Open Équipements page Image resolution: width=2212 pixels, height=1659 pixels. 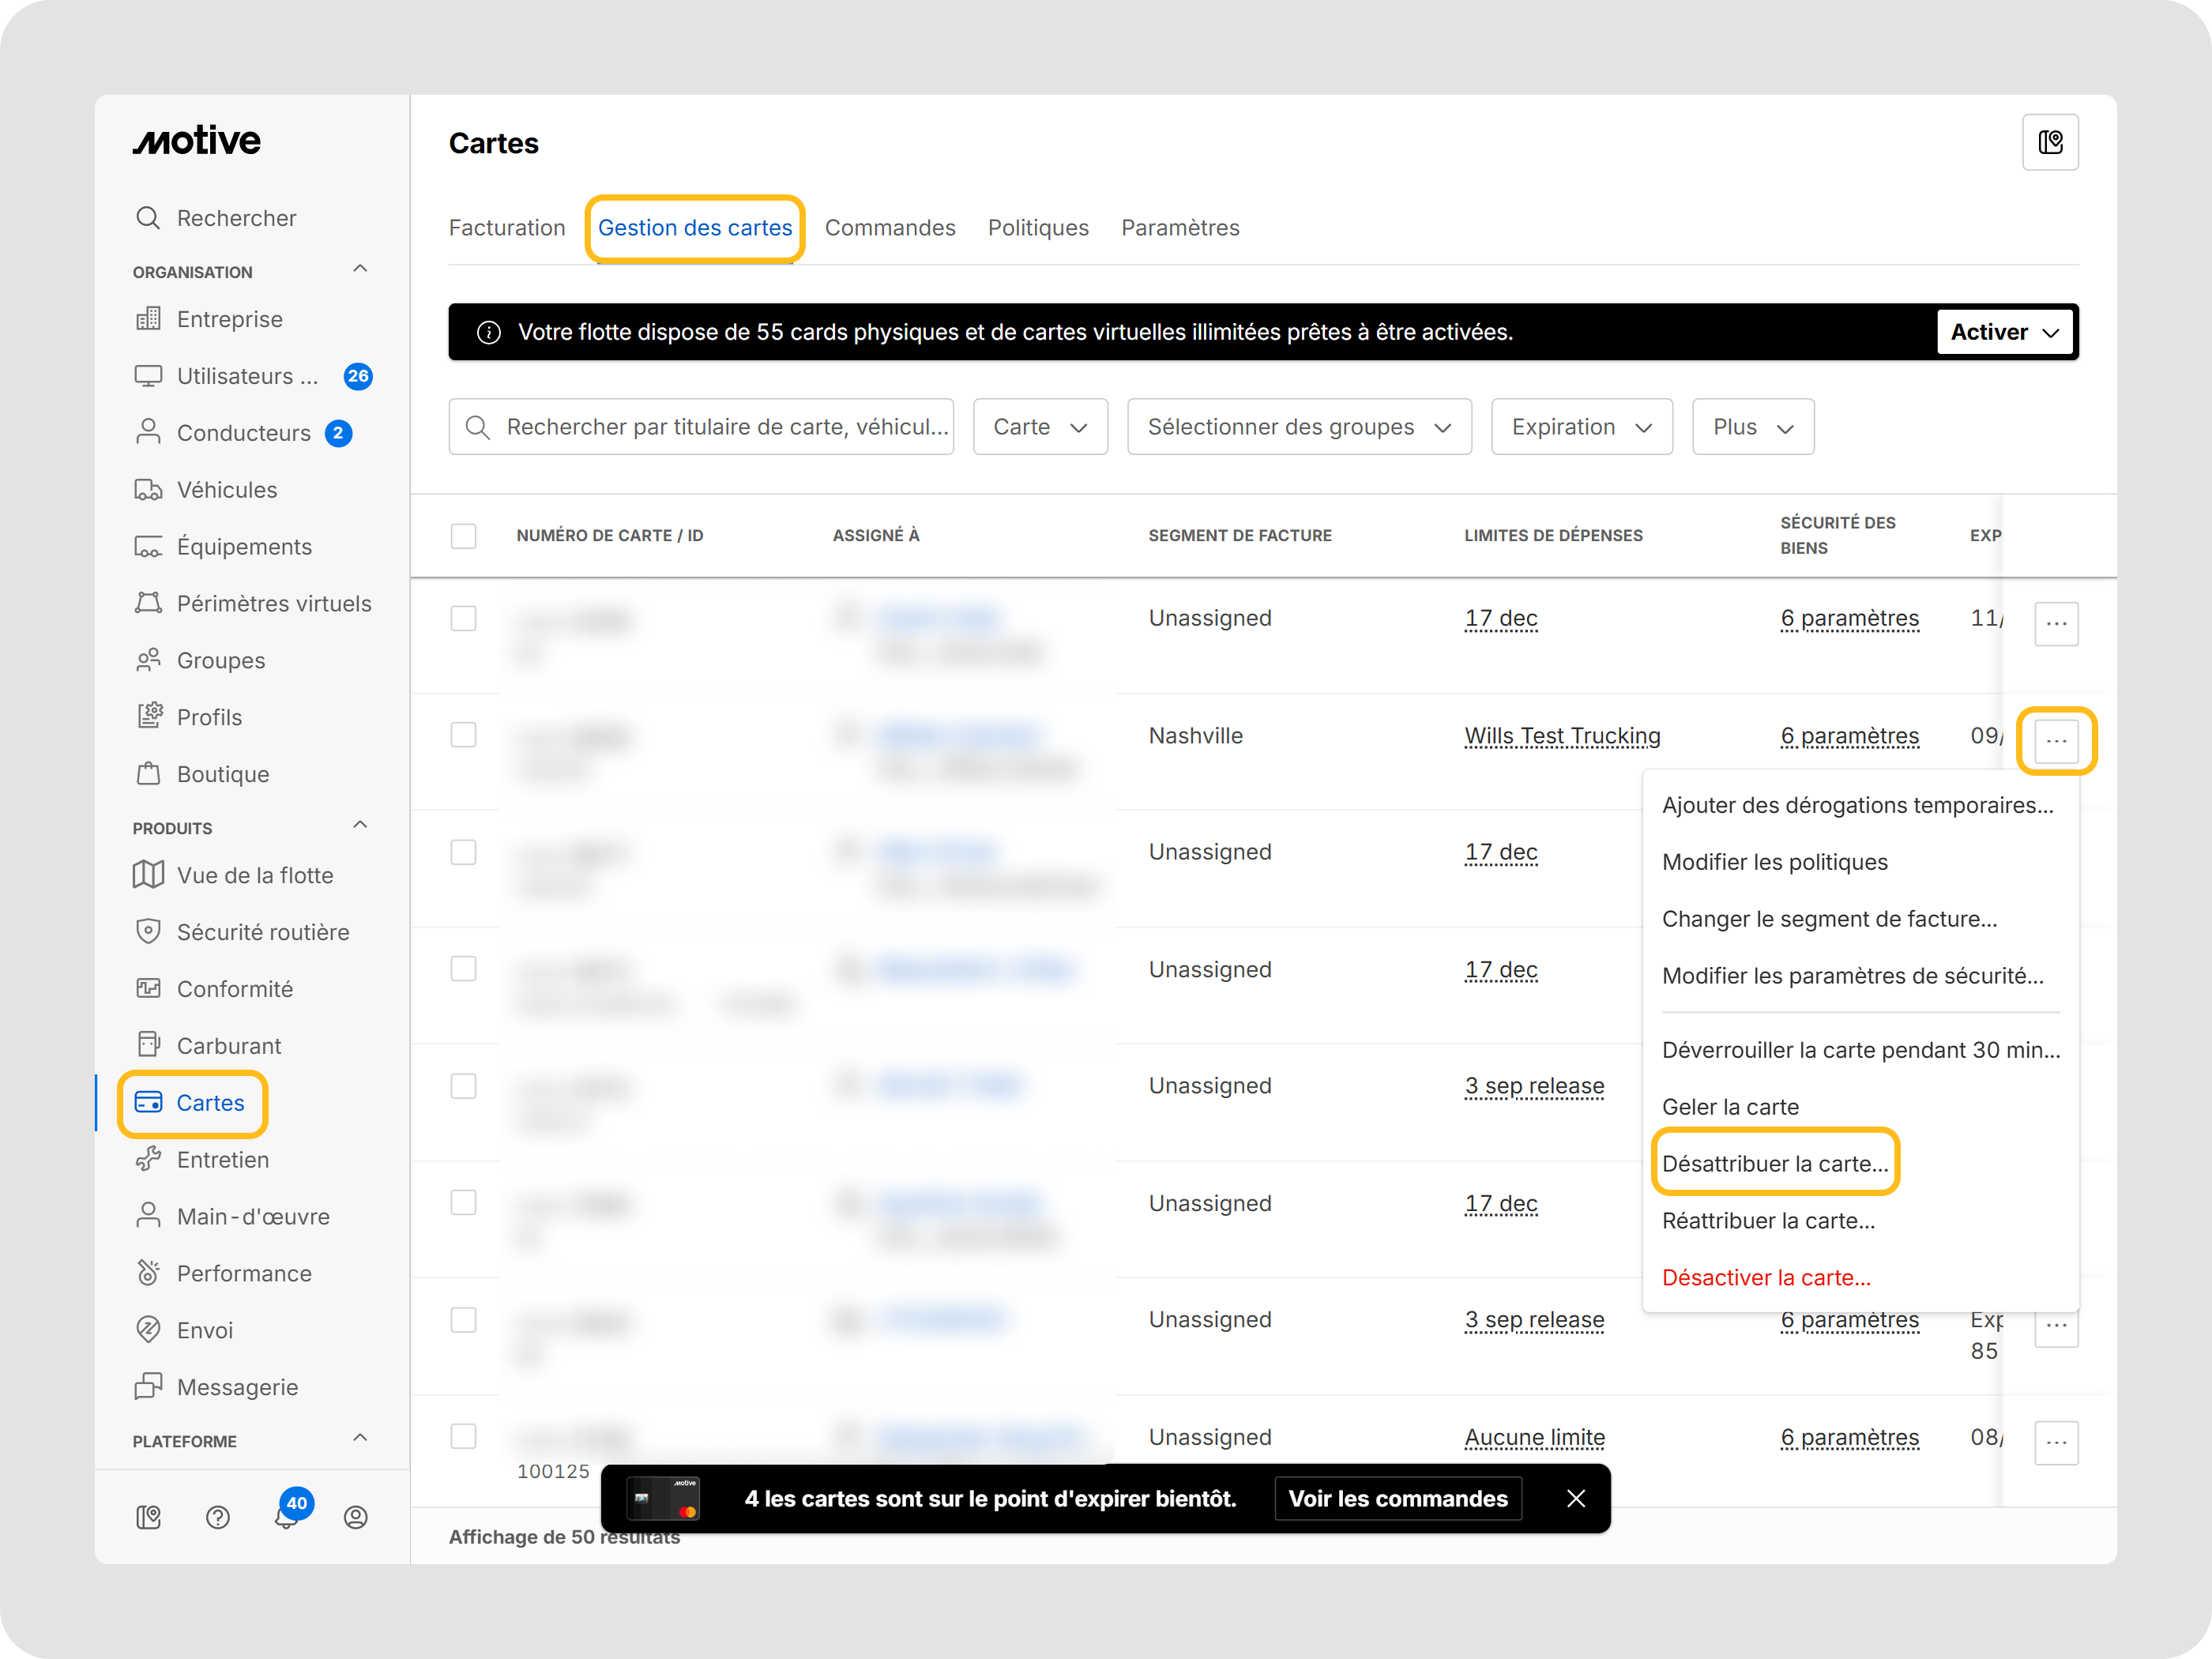(x=223, y=547)
